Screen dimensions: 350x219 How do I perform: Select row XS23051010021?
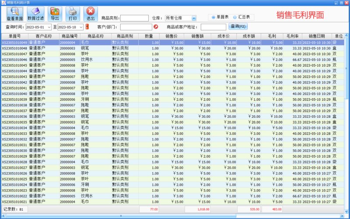[x=173, y=202]
